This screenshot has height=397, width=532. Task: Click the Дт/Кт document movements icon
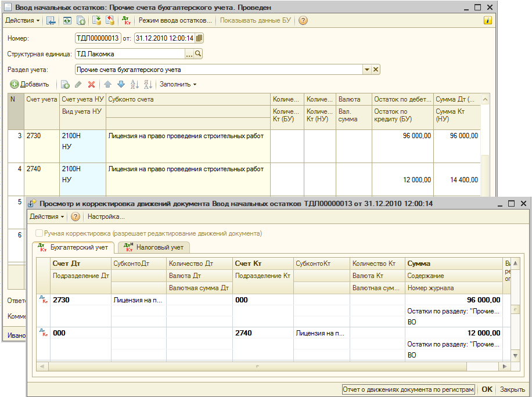coord(126,20)
